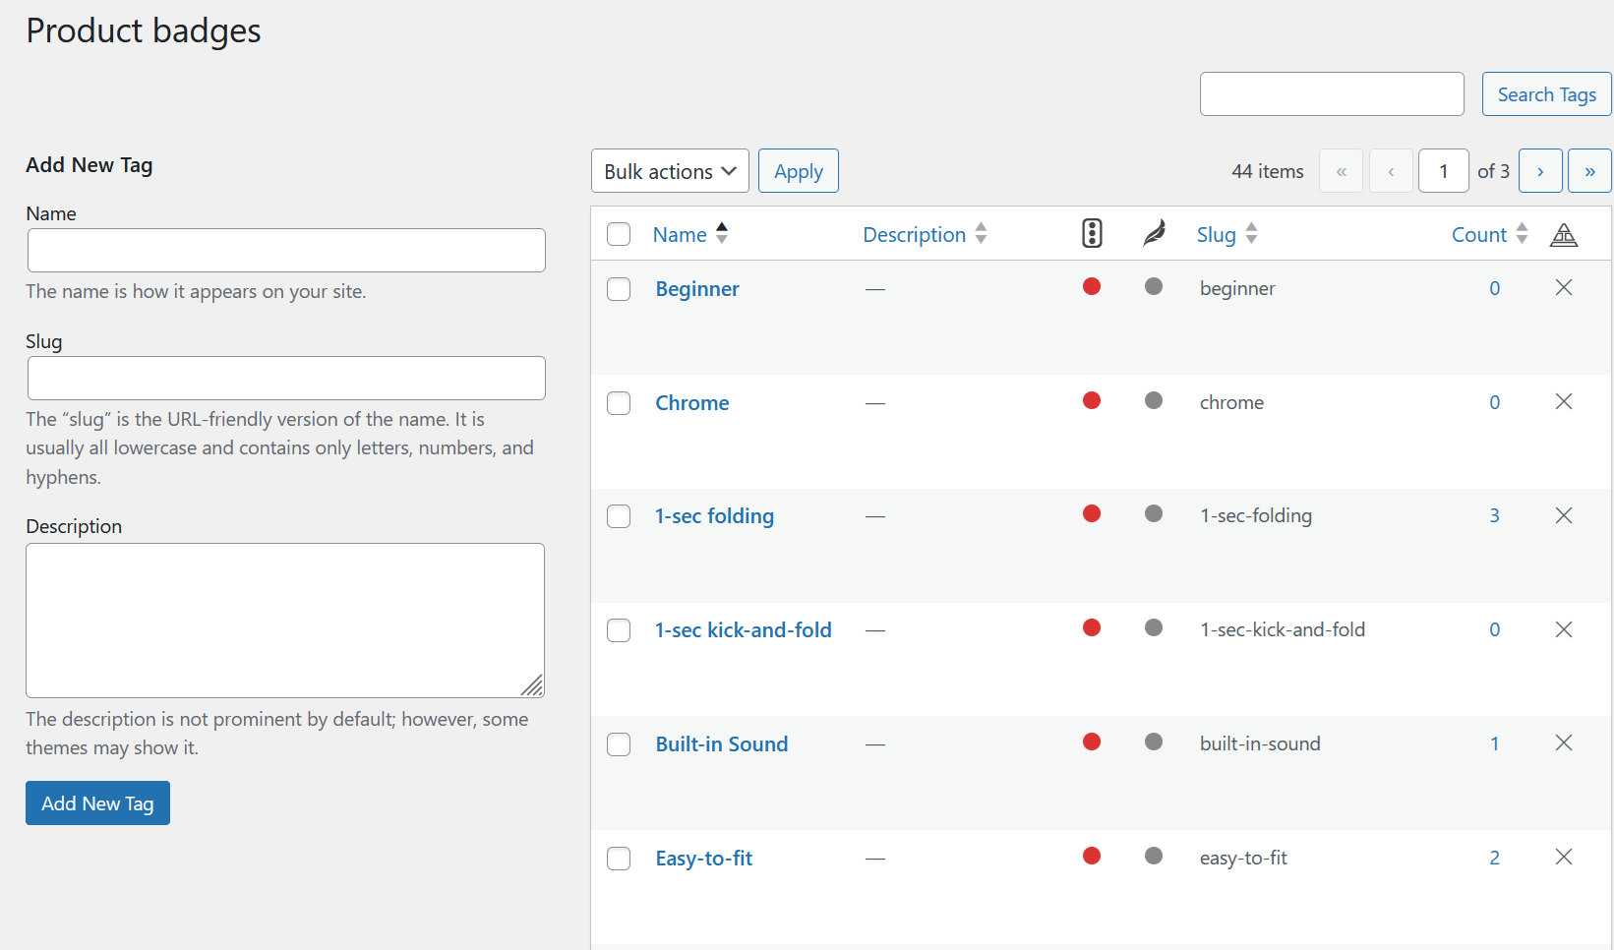Jump to the last page of tags
Screen dimensions: 1614x950
[x=1589, y=171]
